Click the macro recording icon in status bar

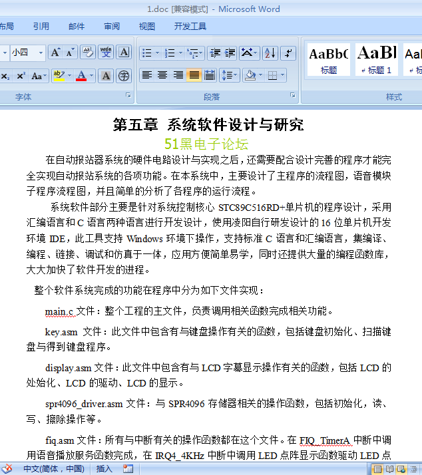pyautogui.click(x=128, y=469)
